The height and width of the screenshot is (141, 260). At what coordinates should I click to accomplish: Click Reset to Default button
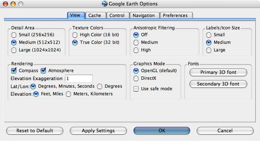[x=35, y=131]
